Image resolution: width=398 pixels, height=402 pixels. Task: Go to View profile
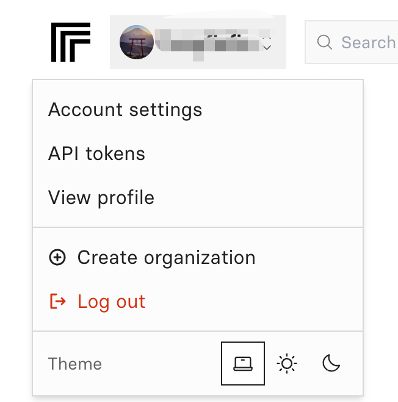pyautogui.click(x=101, y=198)
